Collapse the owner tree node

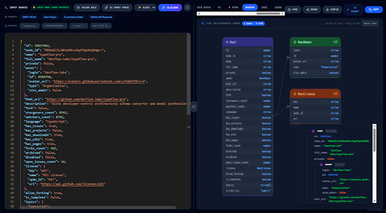click(x=316, y=164)
